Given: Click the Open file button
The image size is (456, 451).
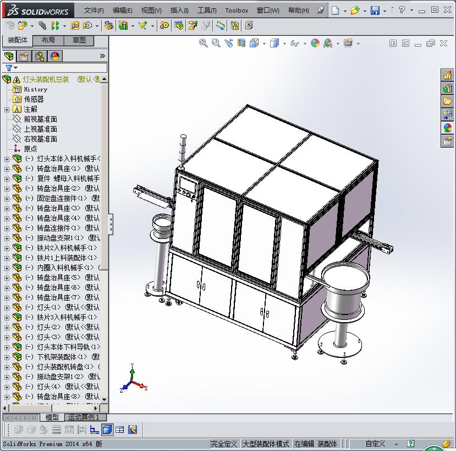Looking at the screenshot, I should [355, 11].
